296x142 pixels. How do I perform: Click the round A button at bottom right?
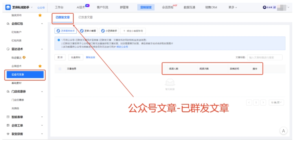coord(283,131)
